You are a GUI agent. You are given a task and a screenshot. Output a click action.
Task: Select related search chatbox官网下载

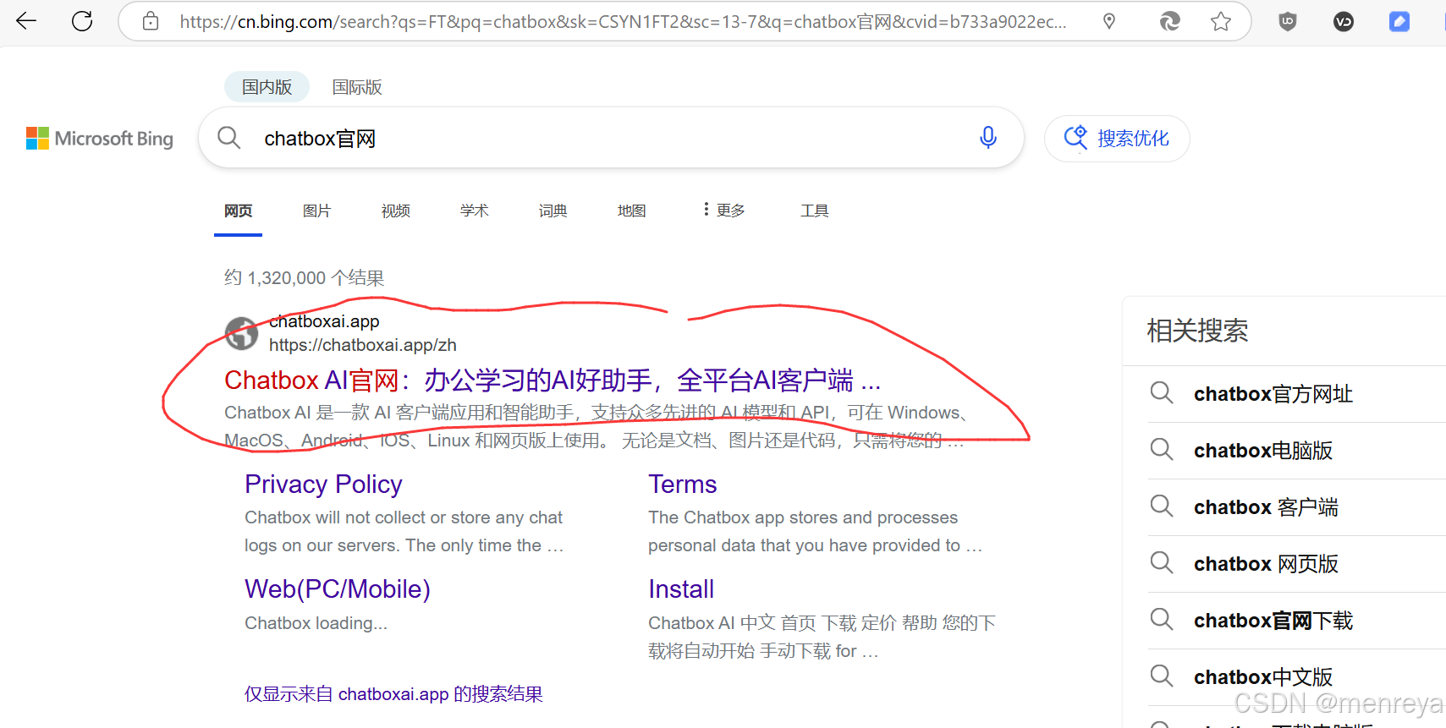click(x=1273, y=621)
